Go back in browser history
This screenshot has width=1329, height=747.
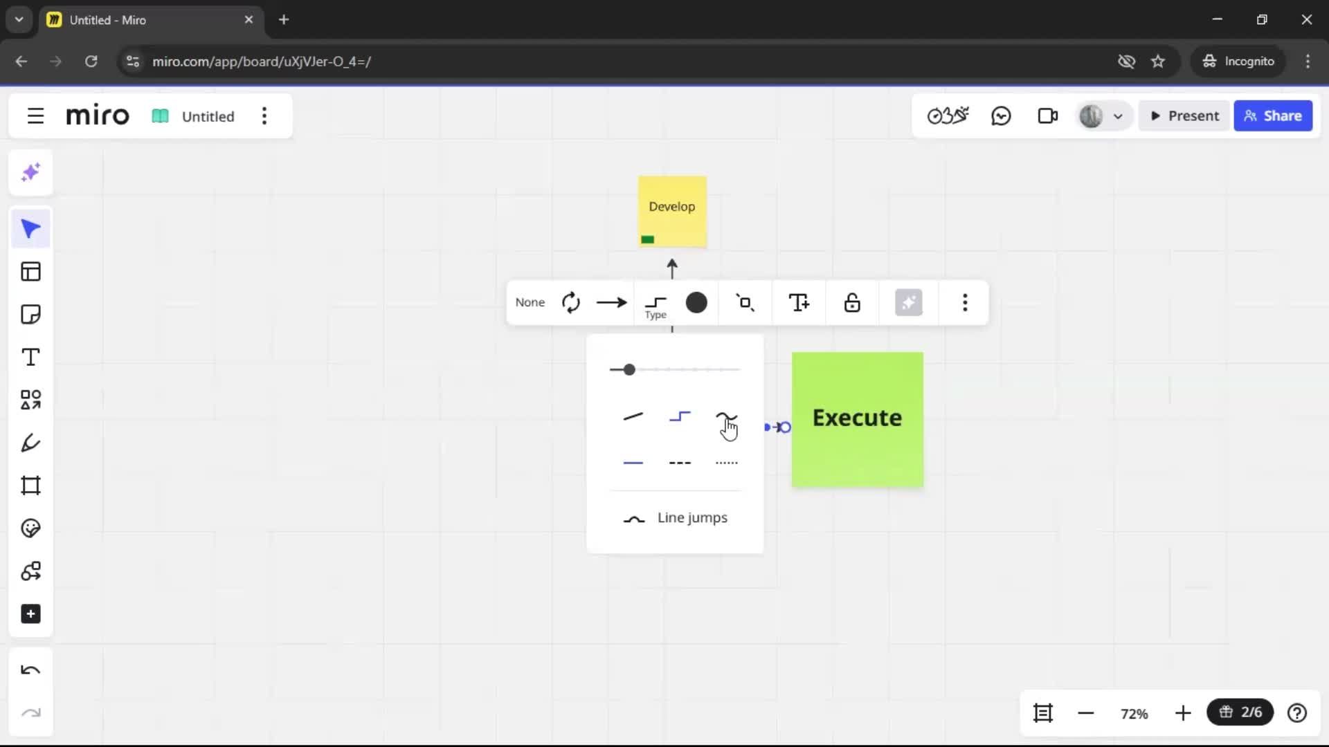21,62
